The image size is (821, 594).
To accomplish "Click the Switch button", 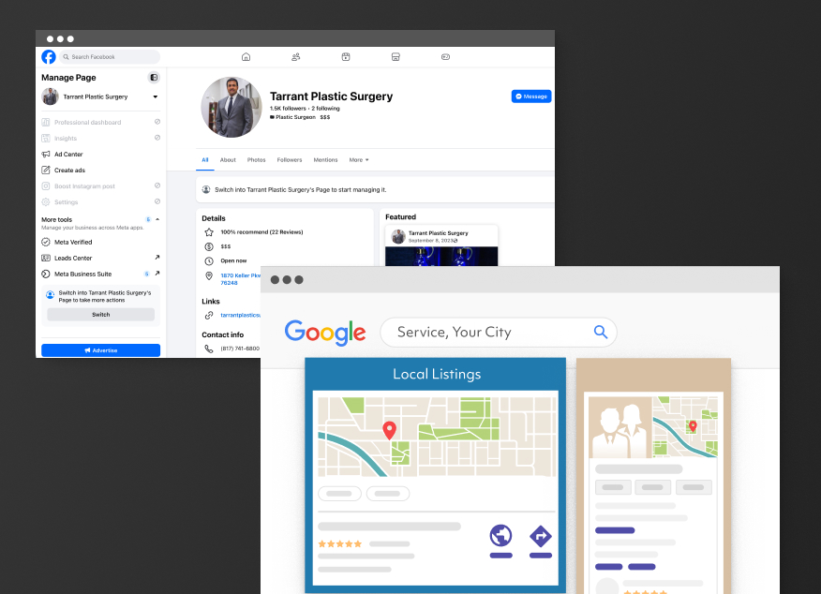I will pyautogui.click(x=101, y=315).
